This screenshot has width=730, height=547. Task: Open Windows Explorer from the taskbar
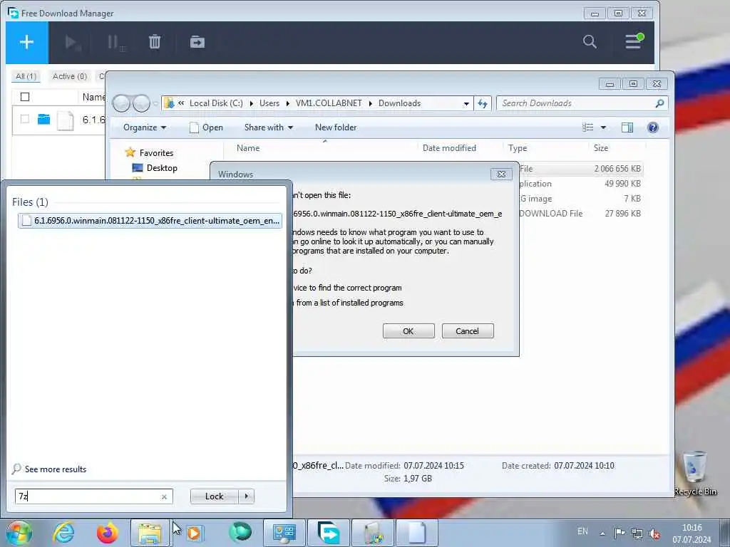pos(150,533)
